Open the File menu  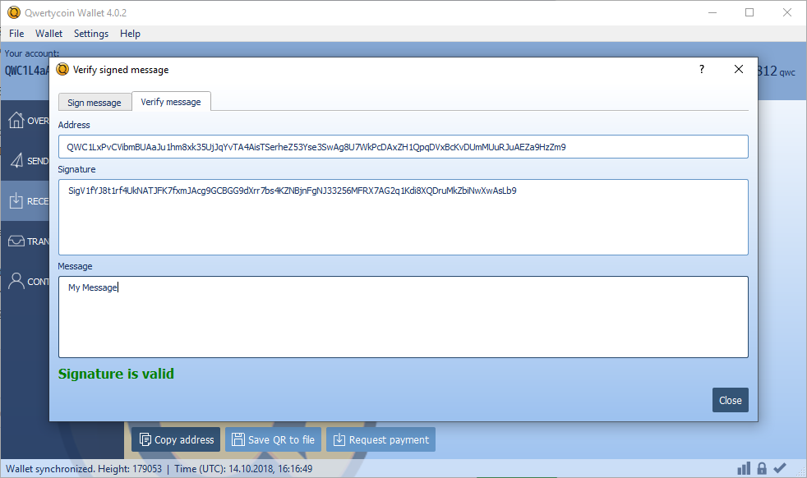[16, 34]
